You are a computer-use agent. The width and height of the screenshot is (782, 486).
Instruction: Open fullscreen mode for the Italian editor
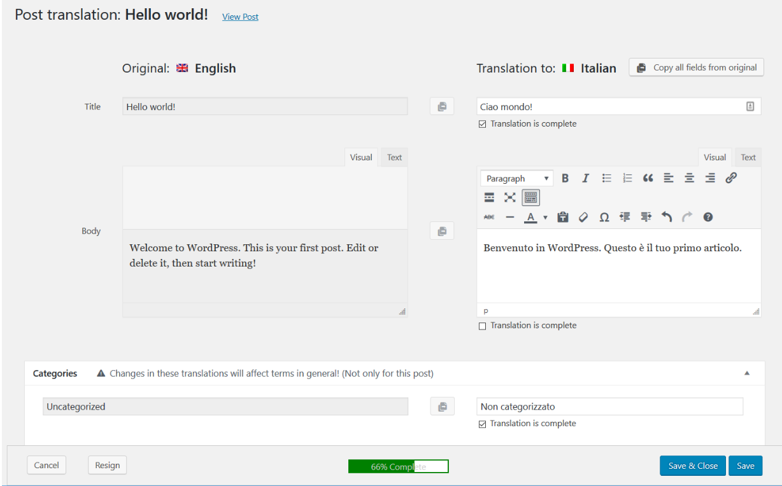coord(509,197)
